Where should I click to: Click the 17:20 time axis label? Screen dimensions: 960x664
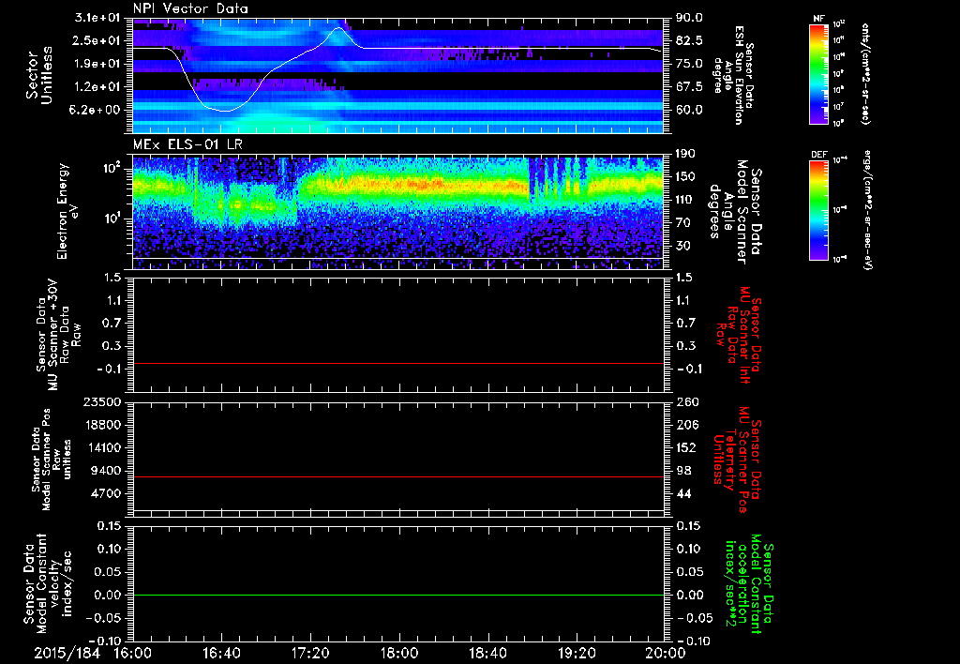click(x=310, y=653)
